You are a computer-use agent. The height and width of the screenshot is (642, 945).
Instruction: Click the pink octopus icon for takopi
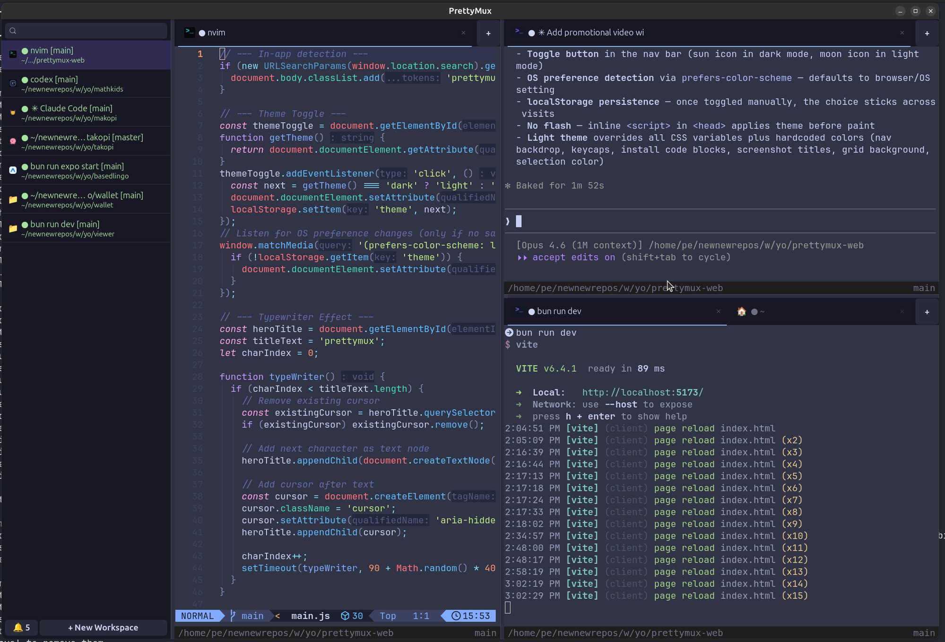(12, 141)
